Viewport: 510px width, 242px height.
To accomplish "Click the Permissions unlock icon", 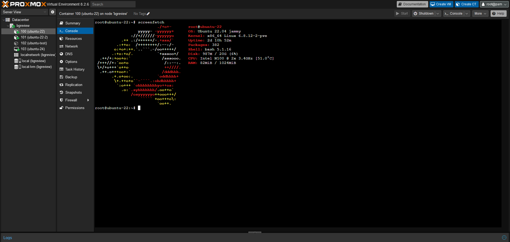I will point(61,108).
